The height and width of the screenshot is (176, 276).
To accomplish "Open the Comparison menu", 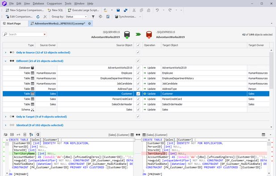I will point(54,4).
